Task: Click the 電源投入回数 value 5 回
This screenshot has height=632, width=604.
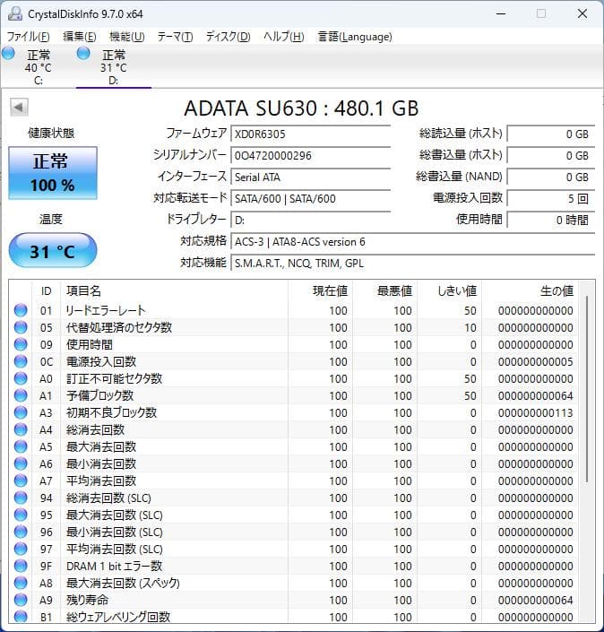Action: click(551, 199)
